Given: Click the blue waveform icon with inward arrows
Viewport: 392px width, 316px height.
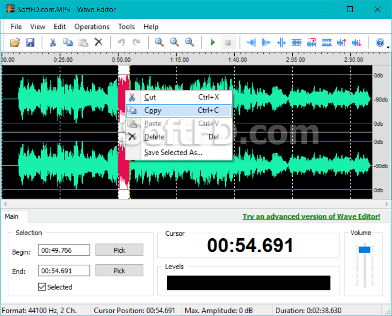Looking at the screenshot, I should coord(281,43).
